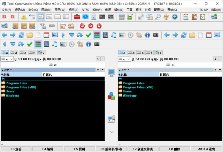Open the left panel drive dropdown list

pos(7,59)
